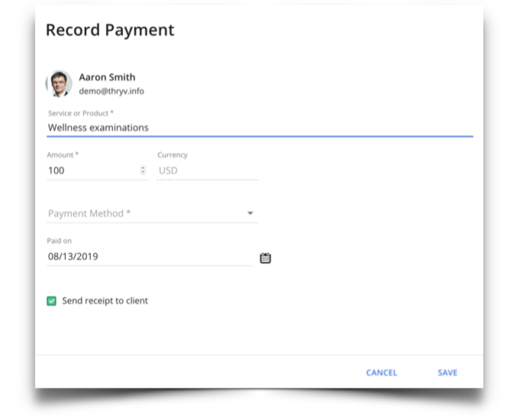Focus the Service or Product field
Image resolution: width=510 pixels, height=420 pixels.
click(x=260, y=128)
